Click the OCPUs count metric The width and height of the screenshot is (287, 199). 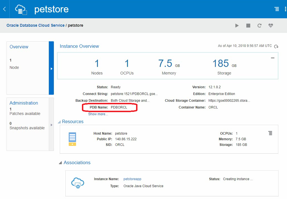tap(127, 67)
